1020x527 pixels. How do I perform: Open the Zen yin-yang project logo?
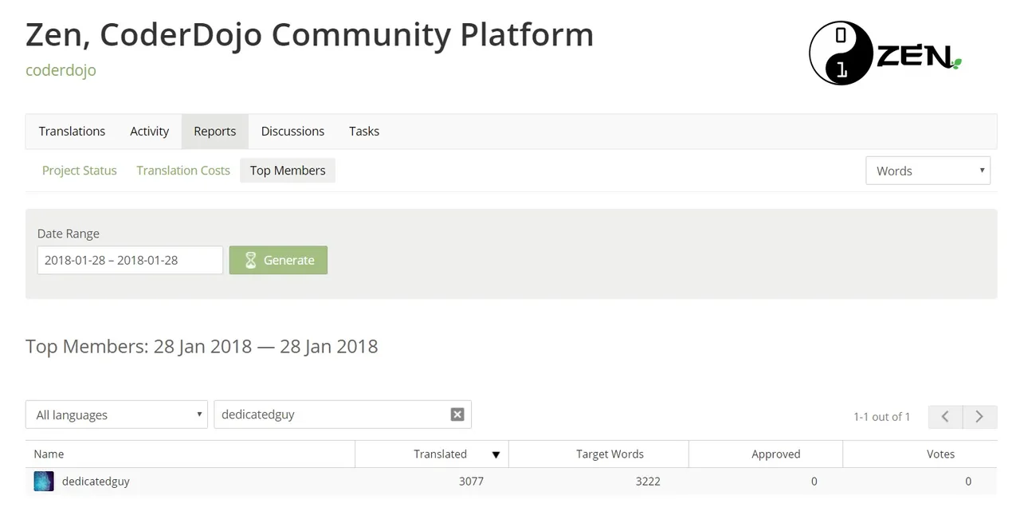885,53
